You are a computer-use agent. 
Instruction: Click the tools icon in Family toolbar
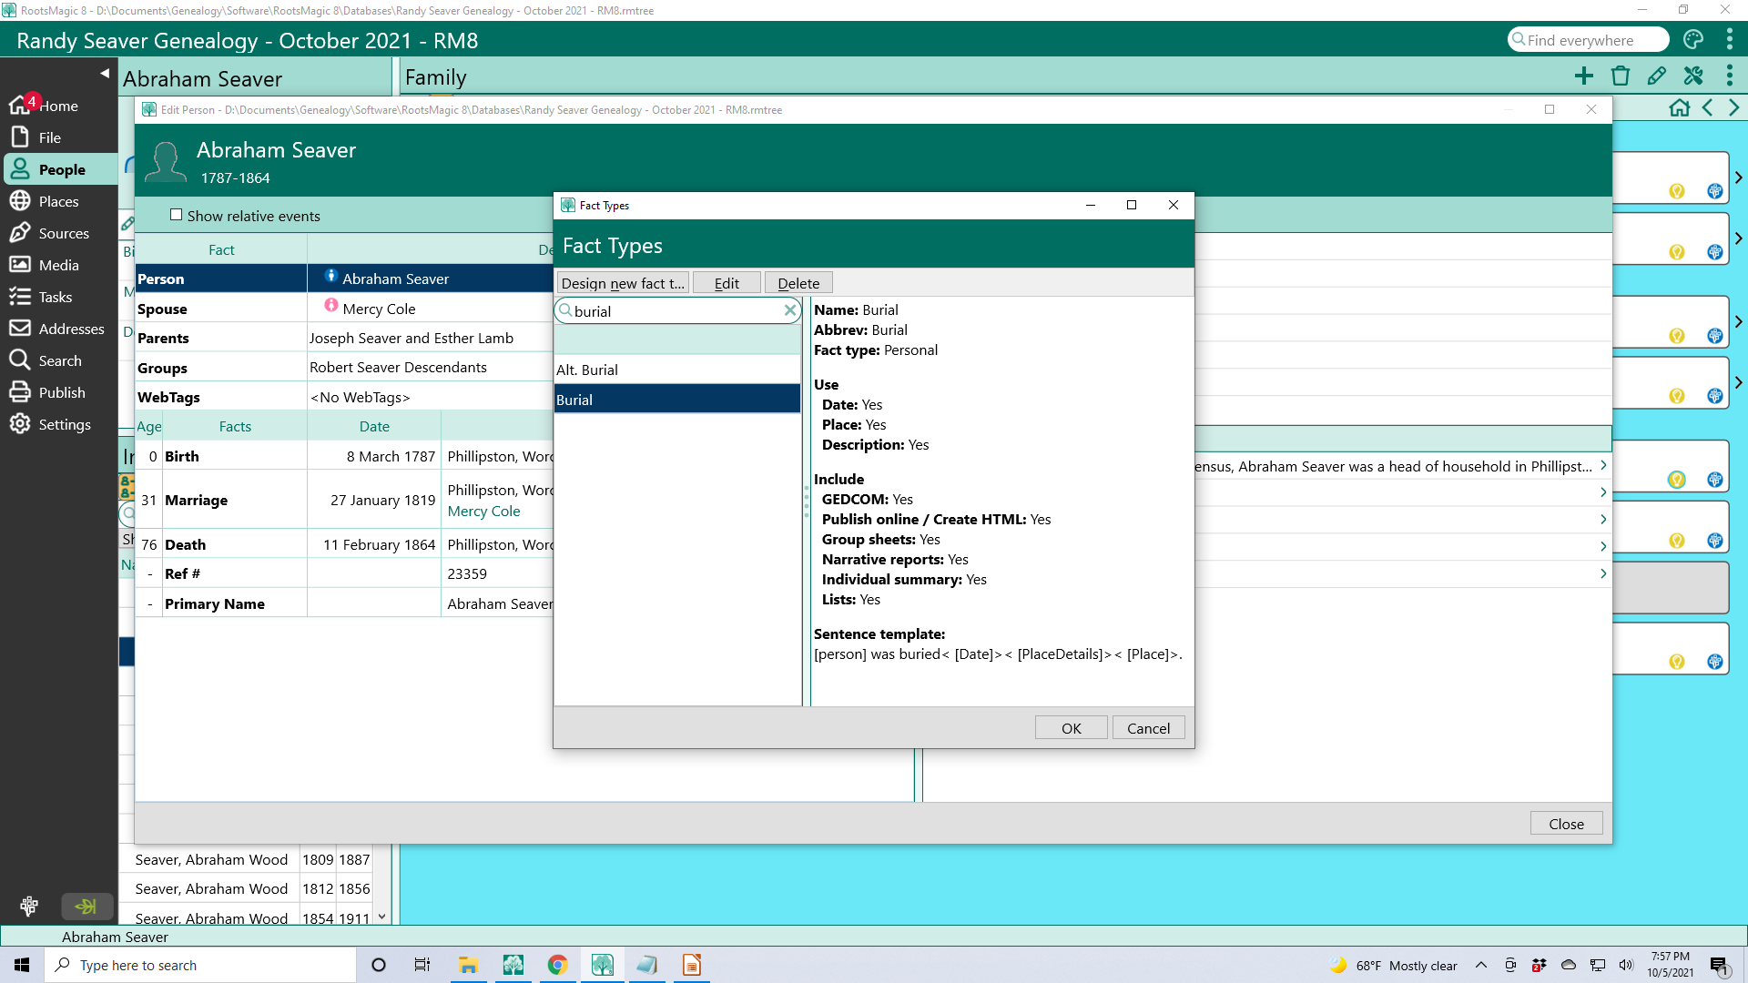1693,76
